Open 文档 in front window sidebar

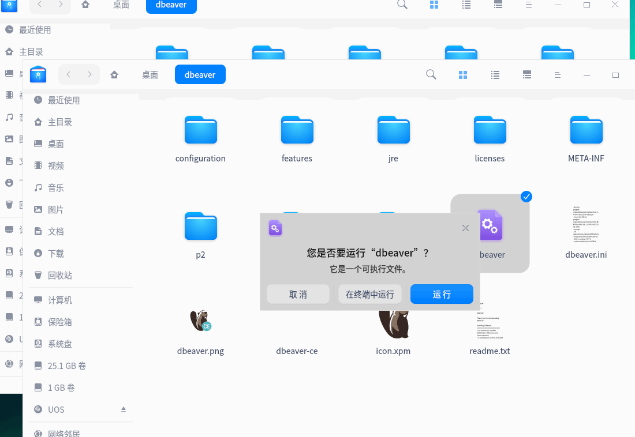pos(55,231)
